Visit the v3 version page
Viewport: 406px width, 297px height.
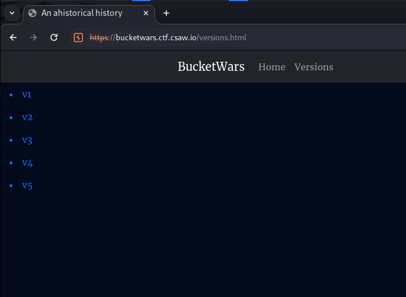click(27, 140)
